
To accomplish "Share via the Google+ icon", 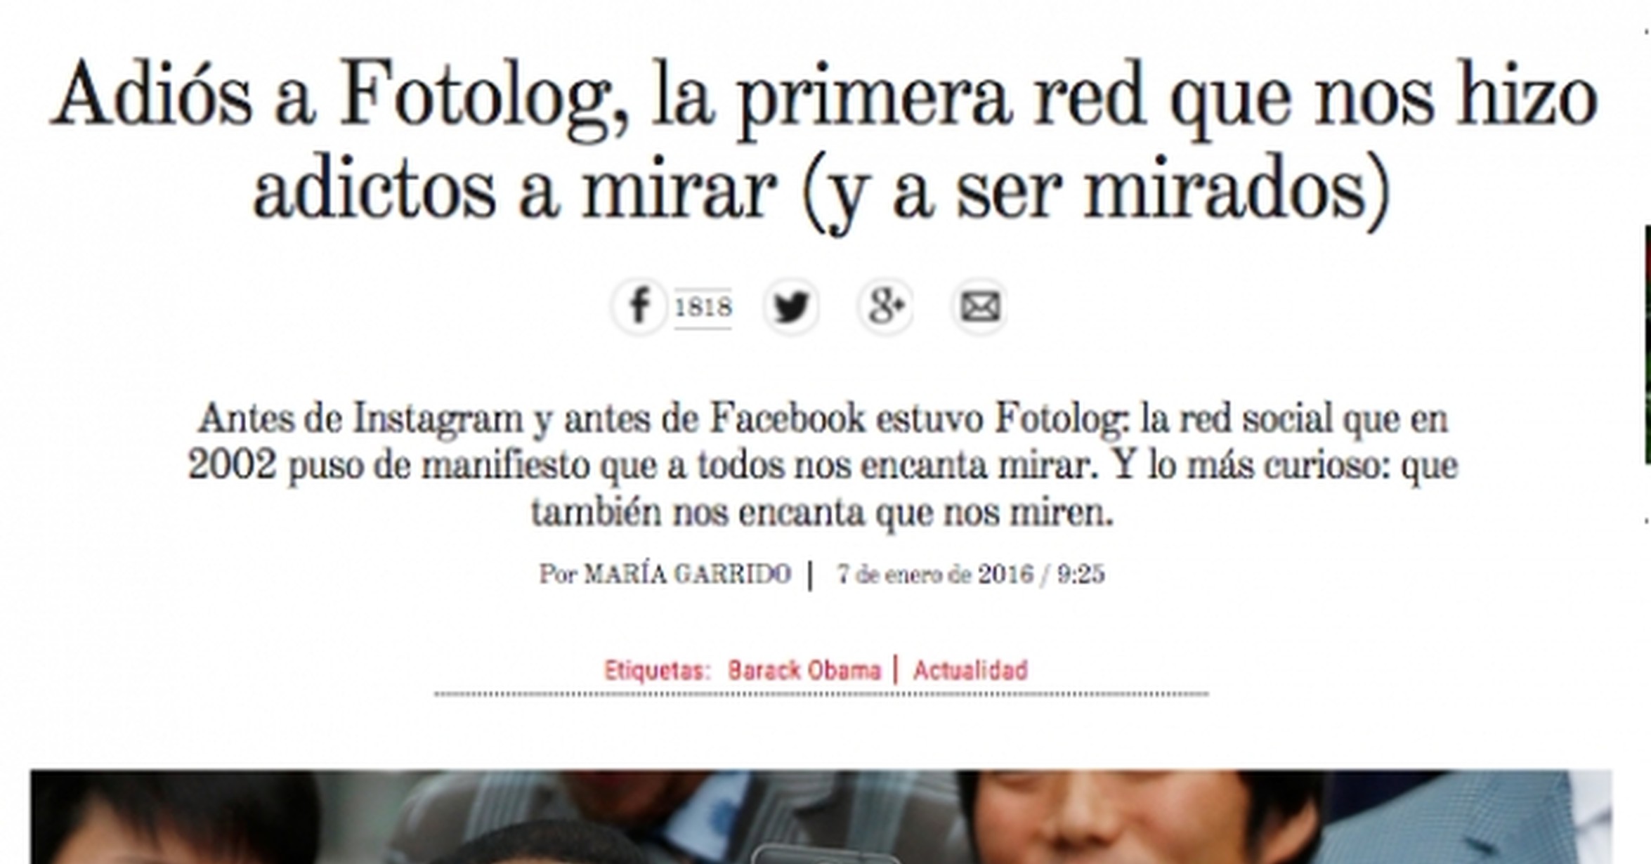I will pyautogui.click(x=885, y=306).
